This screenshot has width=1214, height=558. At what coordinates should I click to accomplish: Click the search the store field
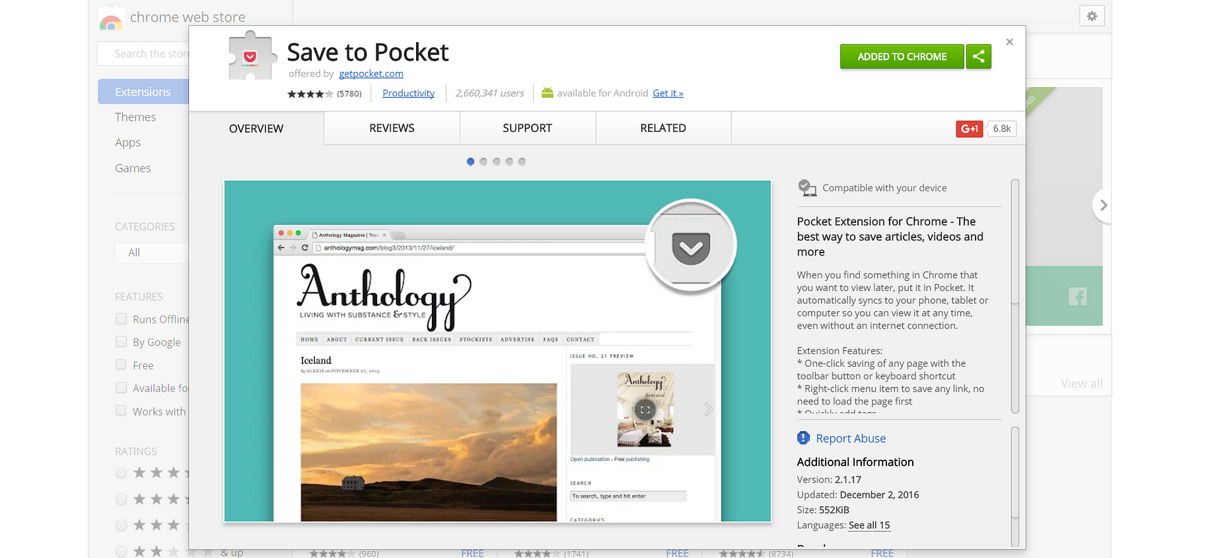[143, 53]
